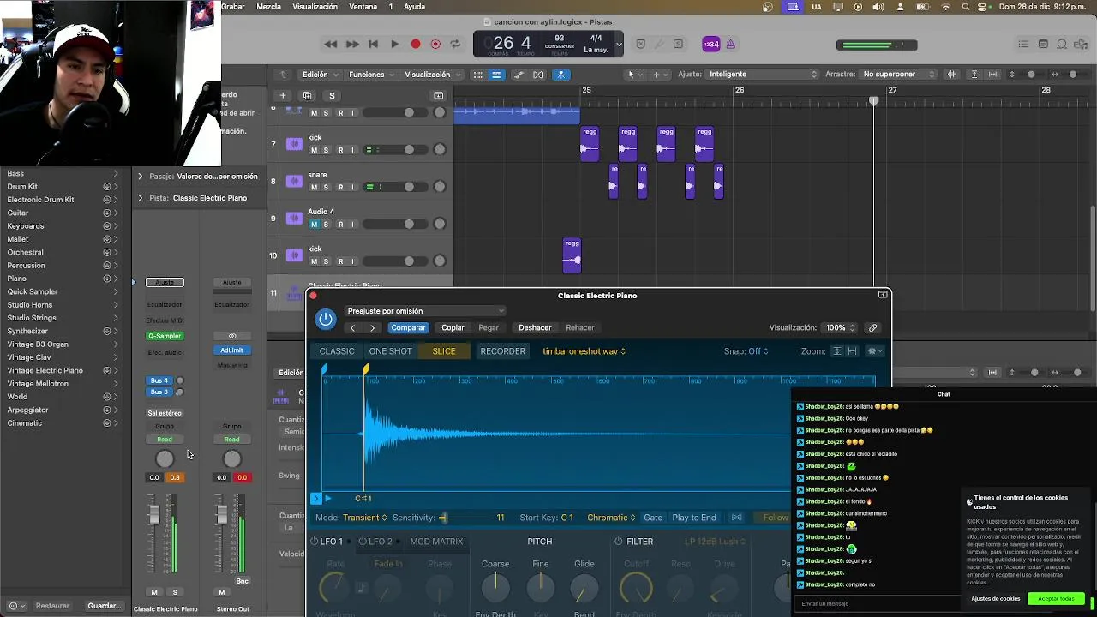Click the zoom vertical fit icon

(x=836, y=351)
